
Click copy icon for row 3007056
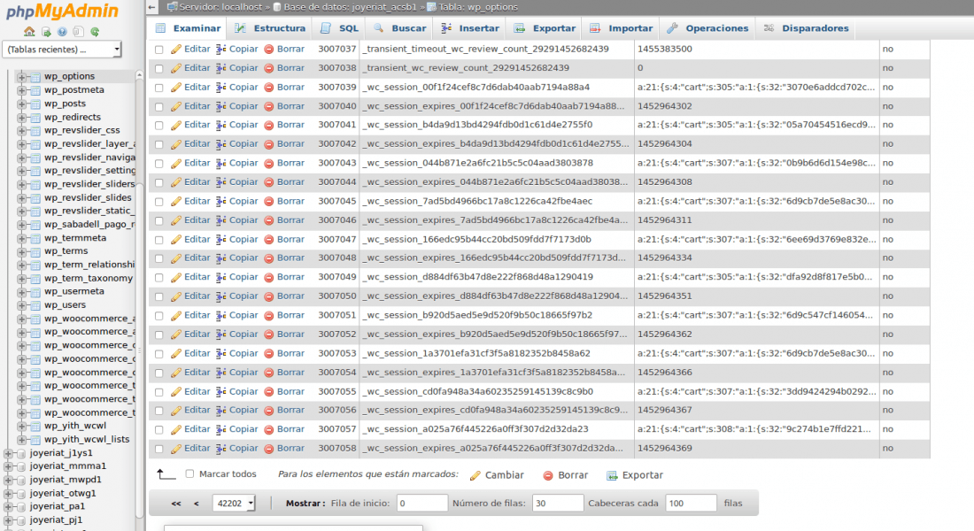[x=220, y=411]
